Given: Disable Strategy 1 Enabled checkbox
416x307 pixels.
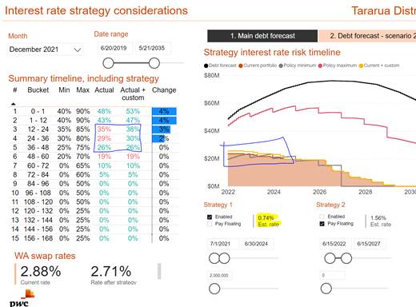Looking at the screenshot, I should (x=210, y=217).
